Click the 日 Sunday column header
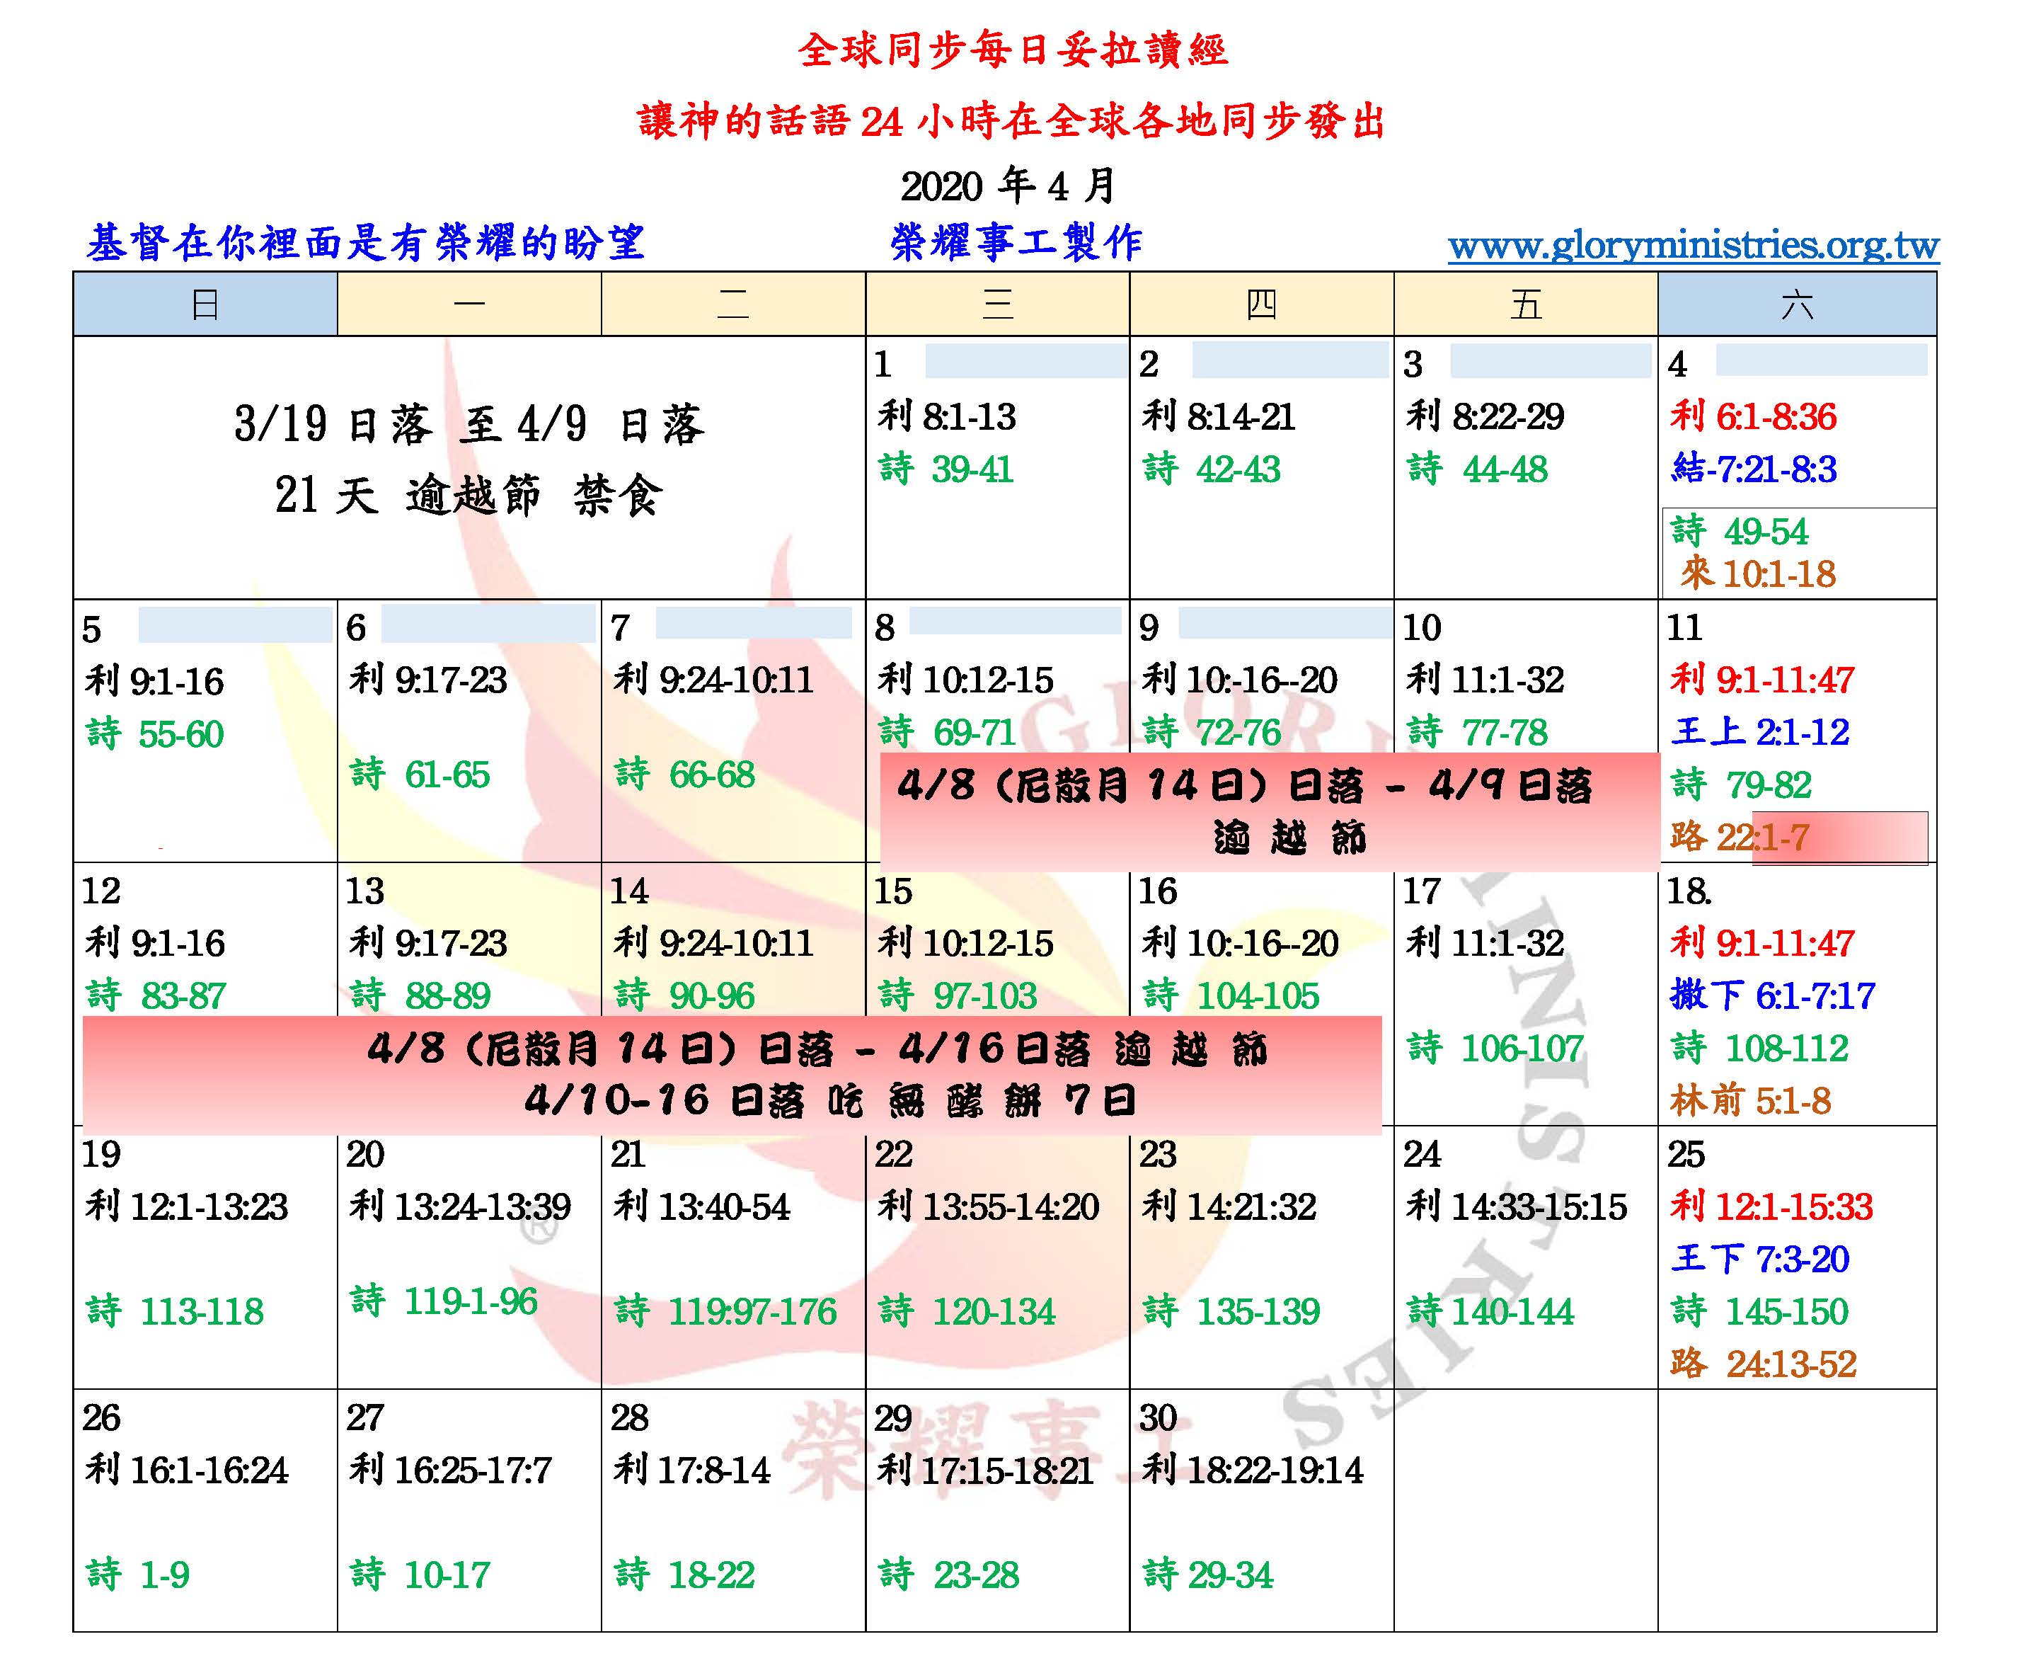The width and height of the screenshot is (2029, 1673). click(205, 304)
